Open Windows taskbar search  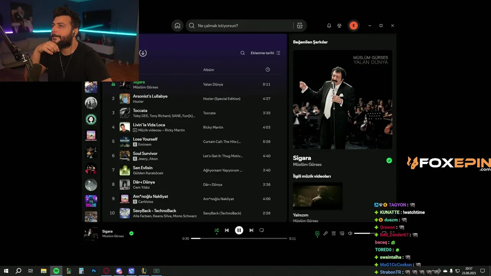[x=18, y=271]
